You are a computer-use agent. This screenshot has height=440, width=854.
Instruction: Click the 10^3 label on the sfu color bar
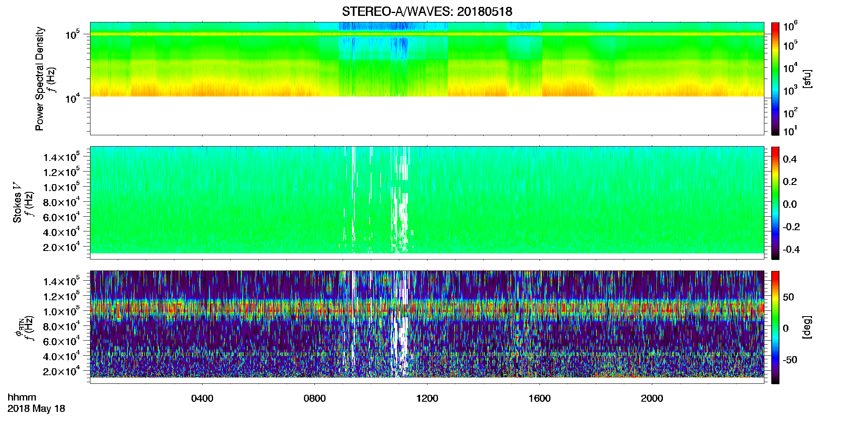[x=790, y=90]
